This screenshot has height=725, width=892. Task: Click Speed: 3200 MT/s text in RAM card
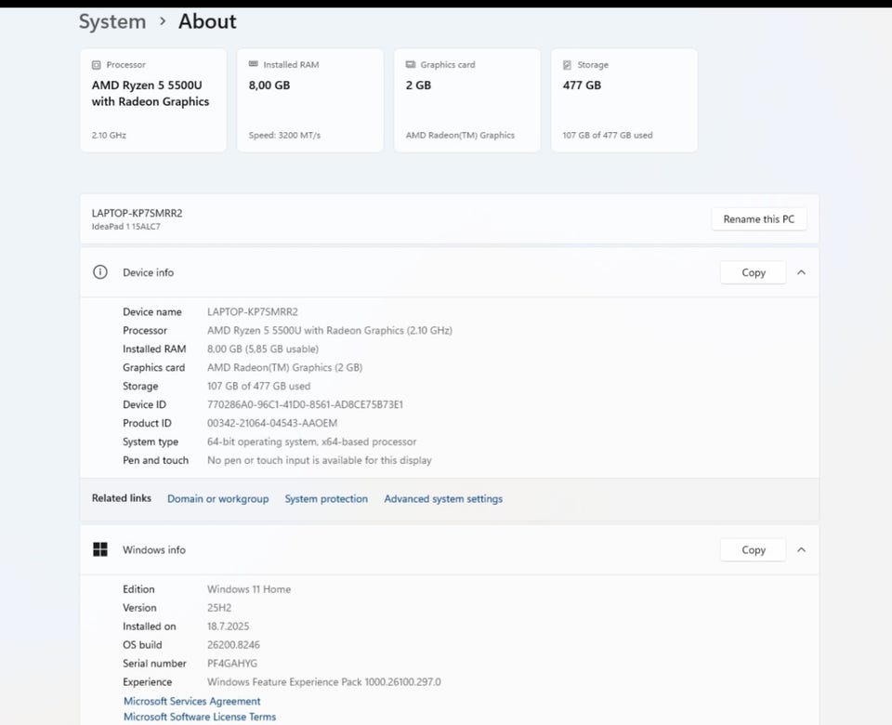click(284, 136)
